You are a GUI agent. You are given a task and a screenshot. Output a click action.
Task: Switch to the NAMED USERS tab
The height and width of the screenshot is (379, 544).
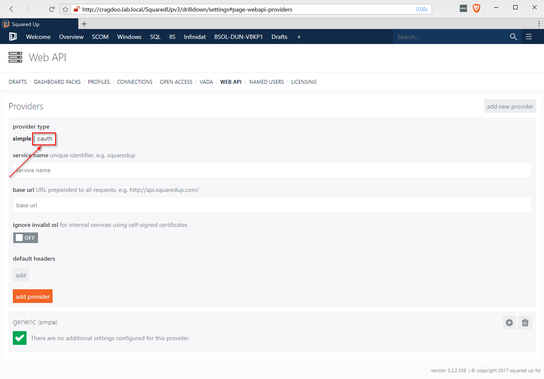tap(267, 82)
